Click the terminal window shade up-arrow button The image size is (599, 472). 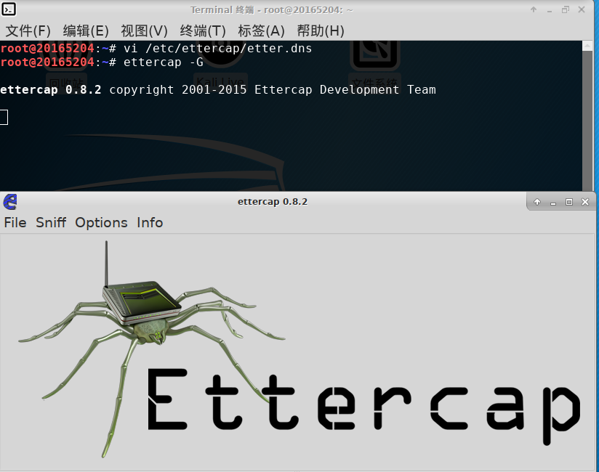534,9
